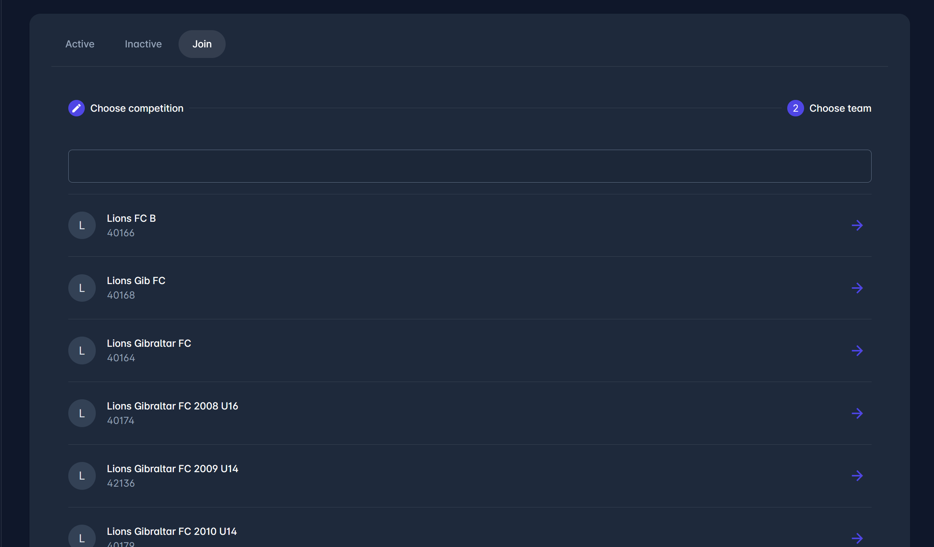This screenshot has width=934, height=547.
Task: Focus the team search input field
Action: pos(469,166)
